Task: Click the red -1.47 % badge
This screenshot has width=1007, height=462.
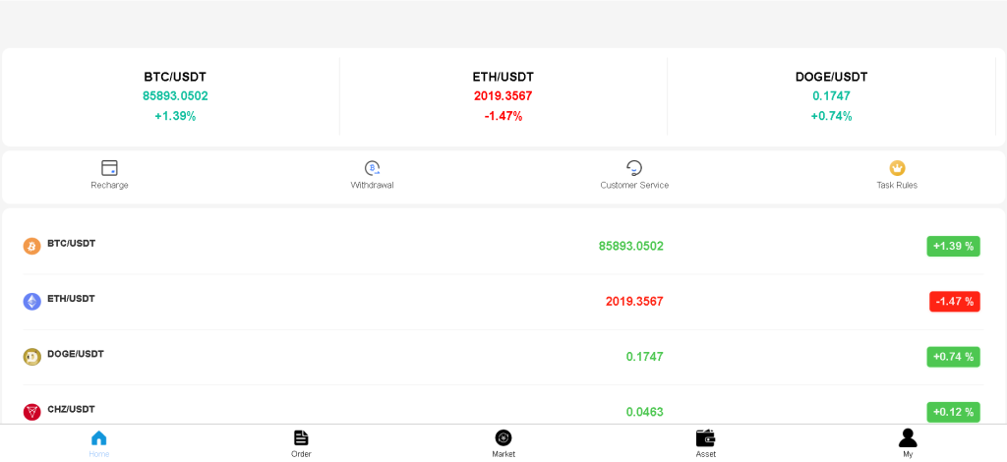Action: [954, 302]
